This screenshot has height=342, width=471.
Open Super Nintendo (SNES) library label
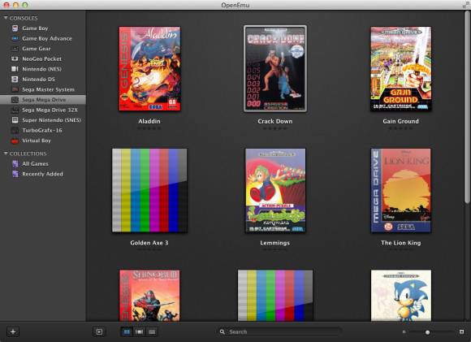tap(52, 120)
